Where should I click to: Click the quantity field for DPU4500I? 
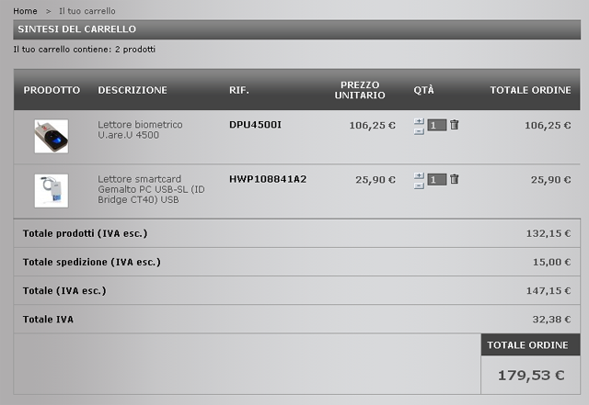point(437,125)
